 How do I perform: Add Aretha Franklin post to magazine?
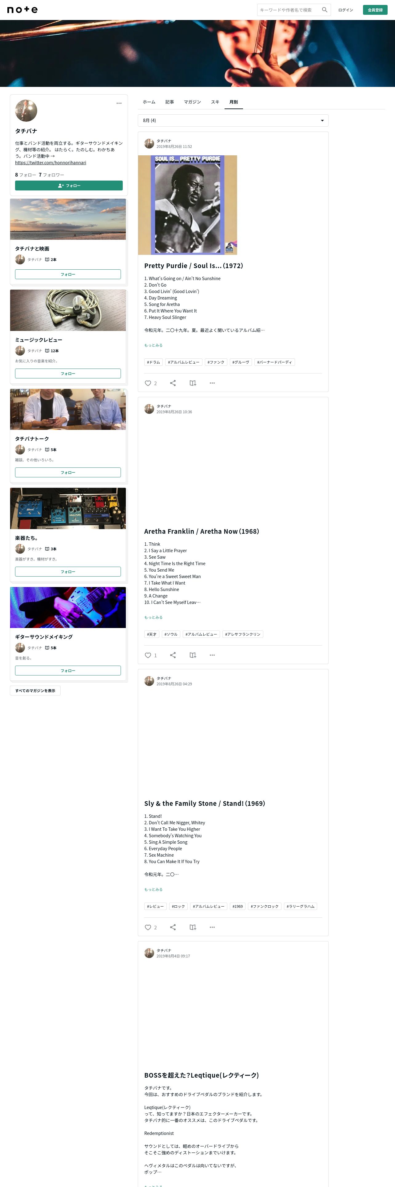(x=193, y=655)
